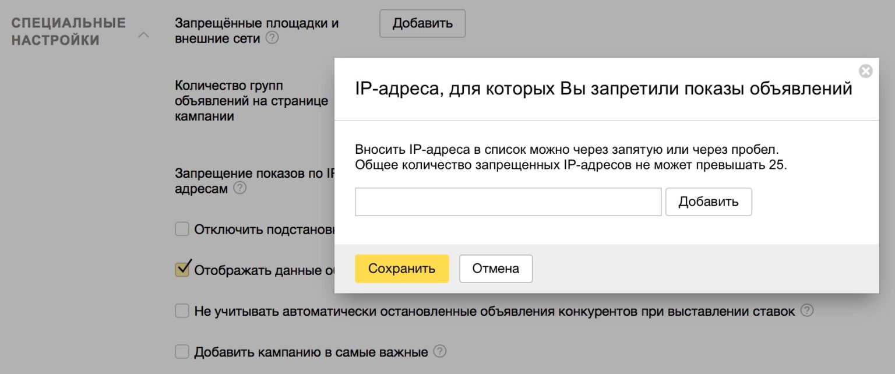
Task: Click help icon next to самые важные
Action: tap(440, 351)
